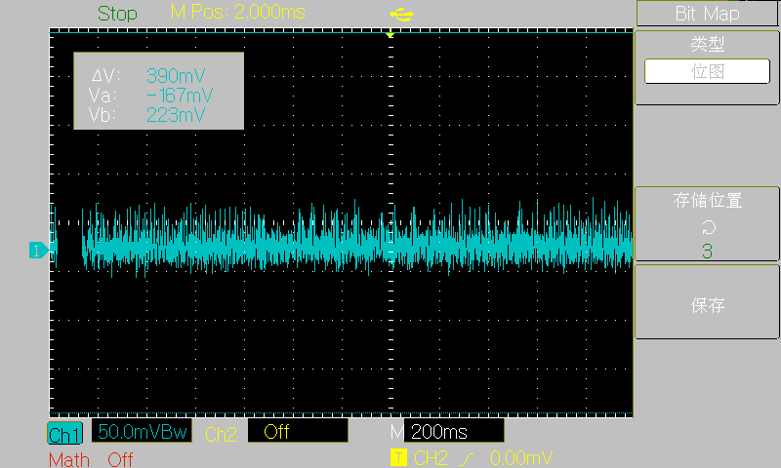This screenshot has width=781, height=468.
Task: Click the M 200ms timebase readout
Action: 447,431
